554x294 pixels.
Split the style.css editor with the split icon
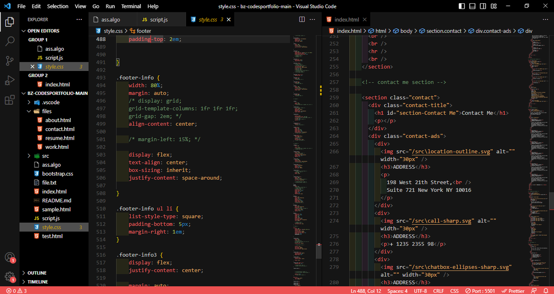click(302, 19)
